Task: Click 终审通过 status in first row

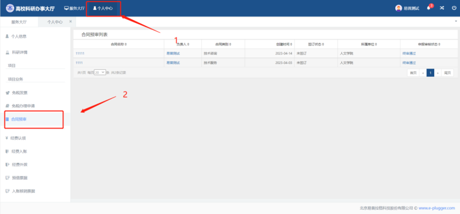Action: pos(408,53)
